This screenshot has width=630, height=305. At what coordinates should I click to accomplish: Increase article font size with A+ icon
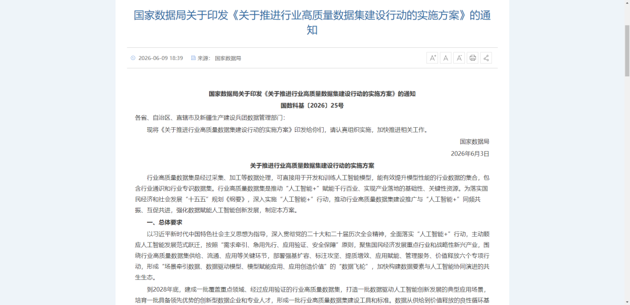(x=432, y=58)
